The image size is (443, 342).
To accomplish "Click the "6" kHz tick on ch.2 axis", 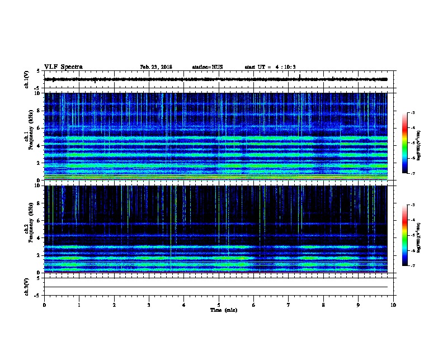I will coord(39,221).
